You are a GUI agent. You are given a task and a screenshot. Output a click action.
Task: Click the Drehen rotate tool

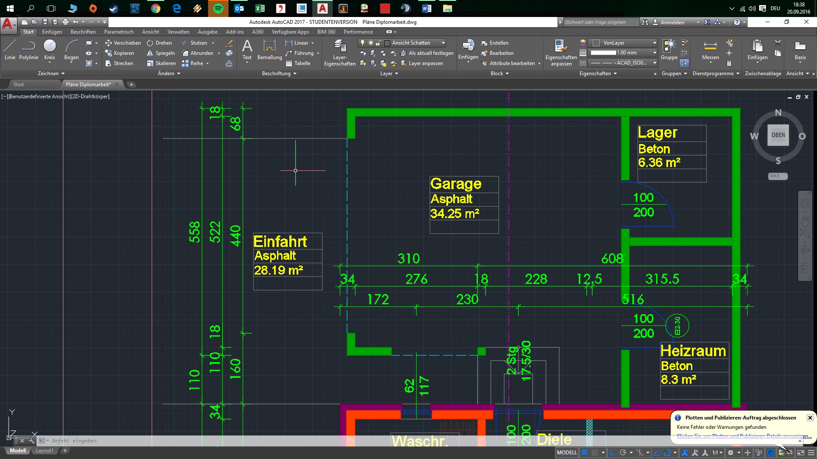[x=160, y=43]
